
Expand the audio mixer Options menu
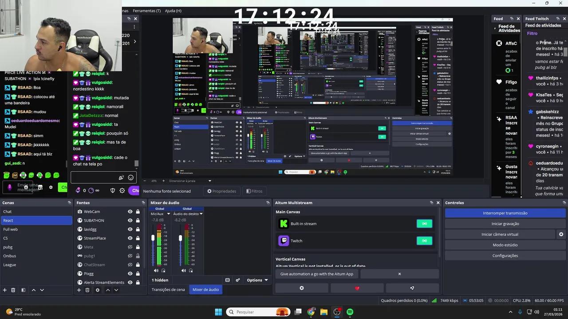pos(257,280)
